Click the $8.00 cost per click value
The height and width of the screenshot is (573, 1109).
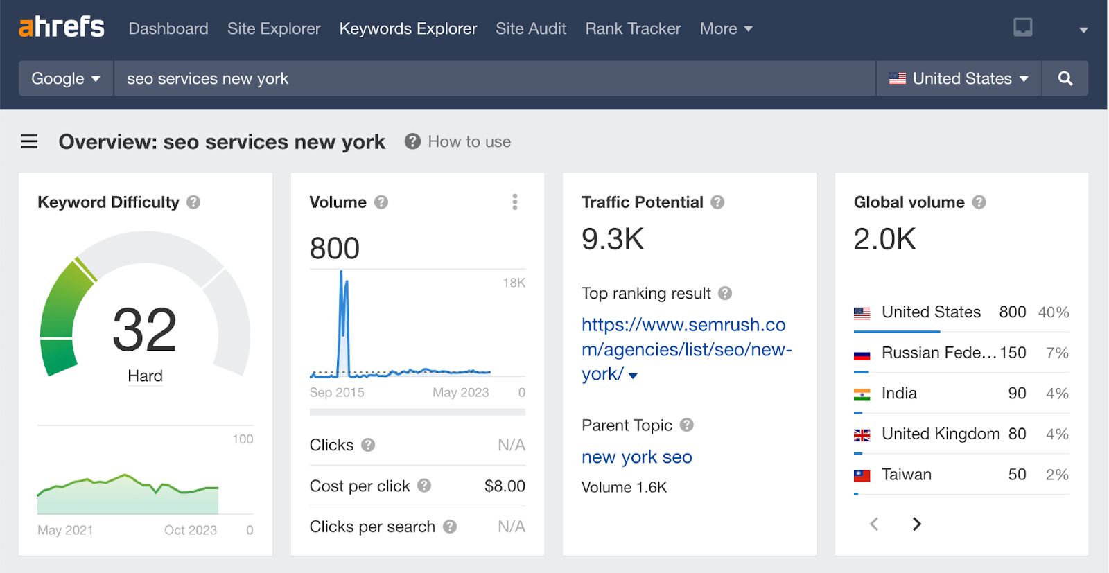click(x=505, y=486)
